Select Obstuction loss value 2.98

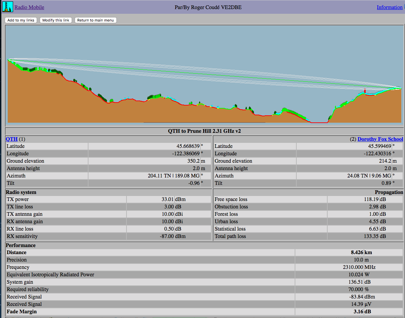(x=374, y=207)
